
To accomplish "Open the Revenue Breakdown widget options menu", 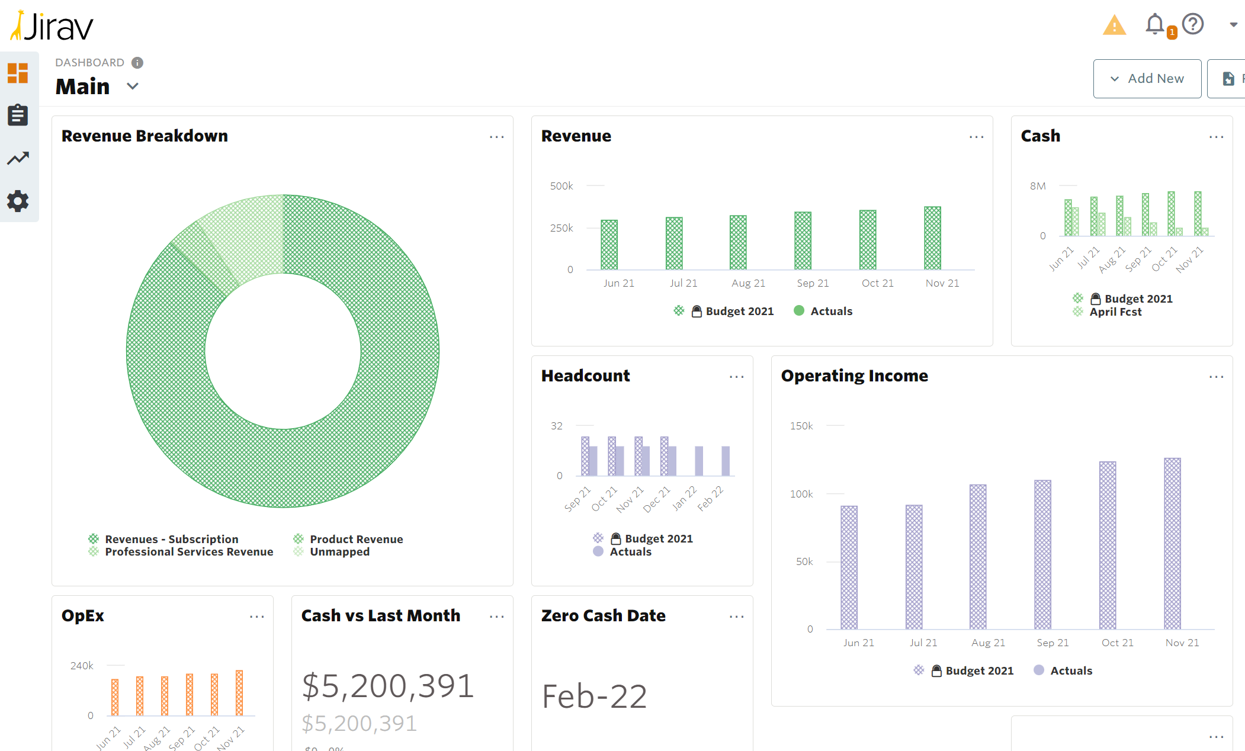I will (x=497, y=137).
